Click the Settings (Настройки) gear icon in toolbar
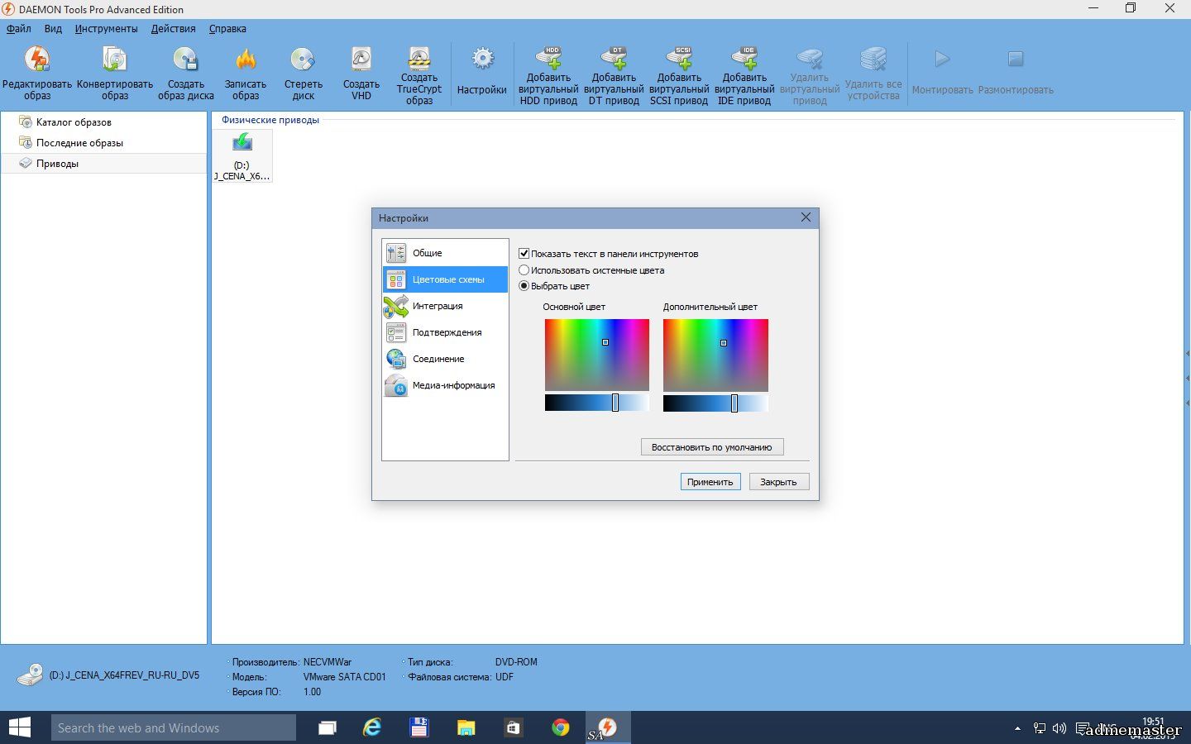Image resolution: width=1191 pixels, height=744 pixels. (x=482, y=60)
